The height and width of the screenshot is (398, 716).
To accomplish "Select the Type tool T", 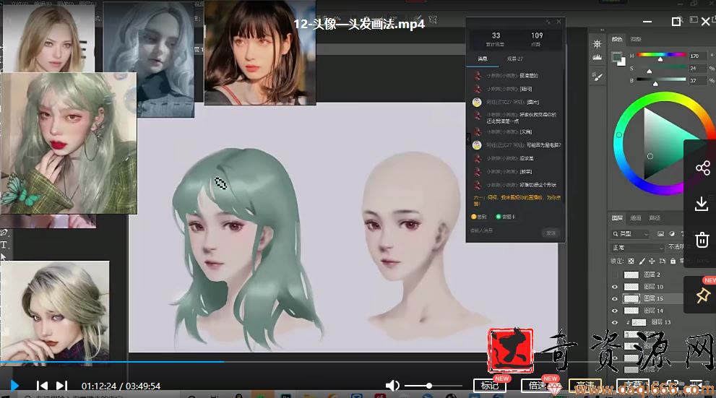I will [x=4, y=245].
